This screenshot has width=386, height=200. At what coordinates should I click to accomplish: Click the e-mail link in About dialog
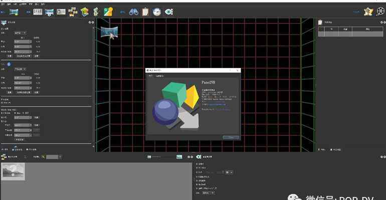tap(217, 104)
